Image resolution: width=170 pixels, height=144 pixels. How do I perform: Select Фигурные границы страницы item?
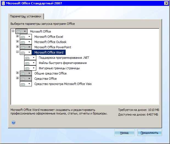(59, 68)
